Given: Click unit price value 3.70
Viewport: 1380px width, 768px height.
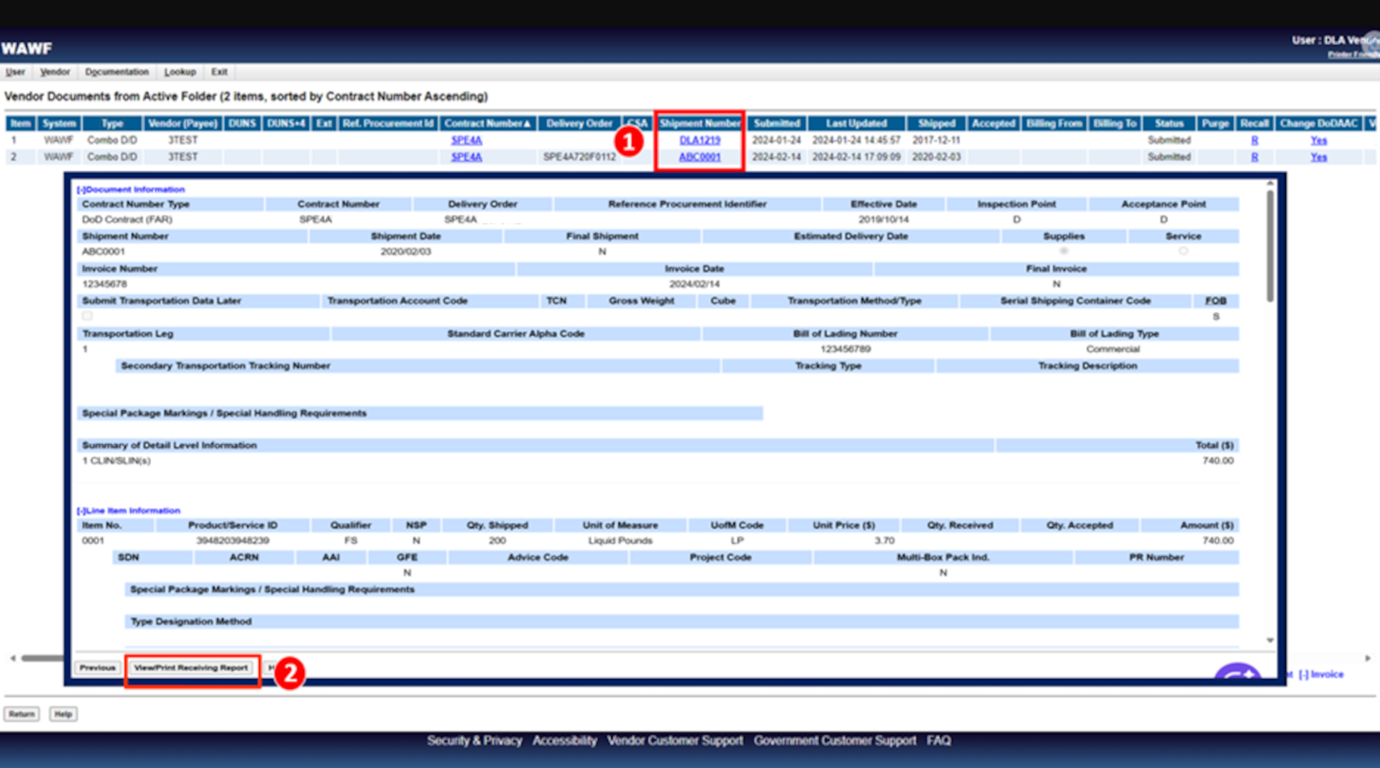Looking at the screenshot, I should click(884, 541).
